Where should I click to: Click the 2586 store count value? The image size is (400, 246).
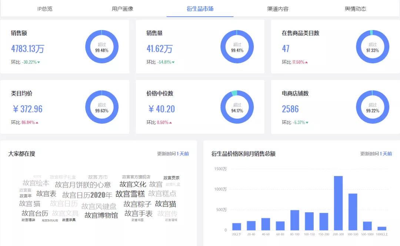pyautogui.click(x=290, y=109)
